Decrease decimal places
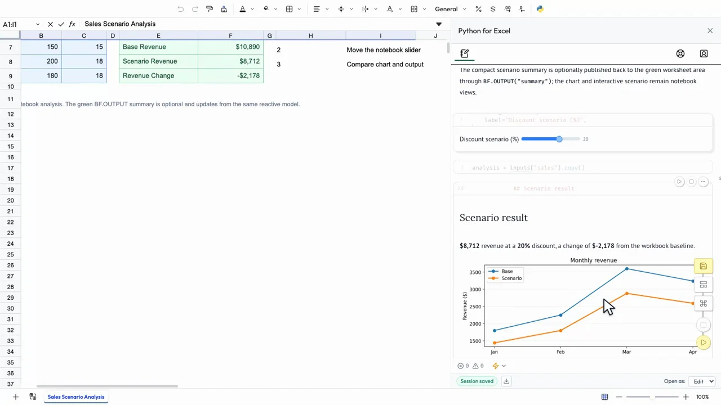The image size is (721, 405). [x=522, y=9]
